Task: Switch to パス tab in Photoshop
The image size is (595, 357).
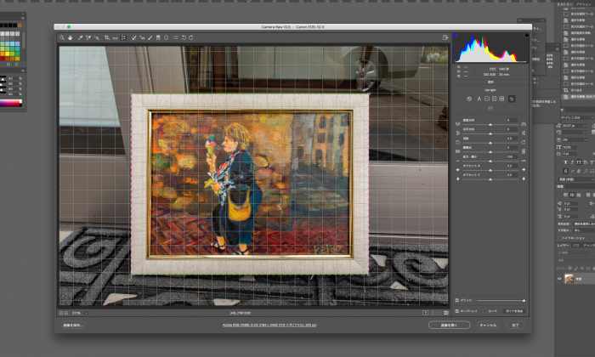Action: click(576, 246)
